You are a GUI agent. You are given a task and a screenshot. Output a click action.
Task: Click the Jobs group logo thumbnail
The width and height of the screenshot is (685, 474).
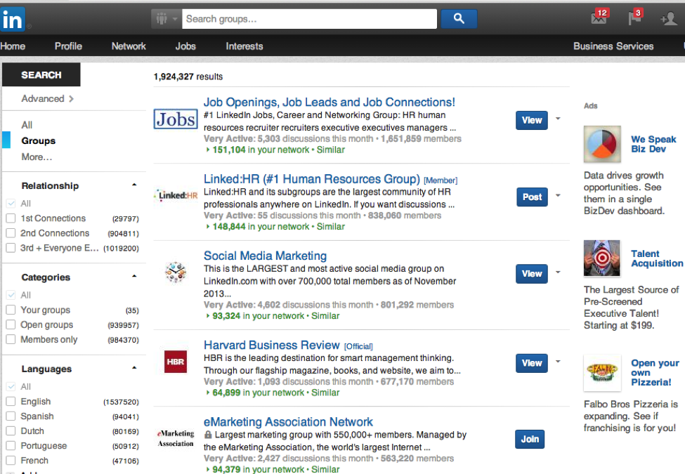pos(176,119)
